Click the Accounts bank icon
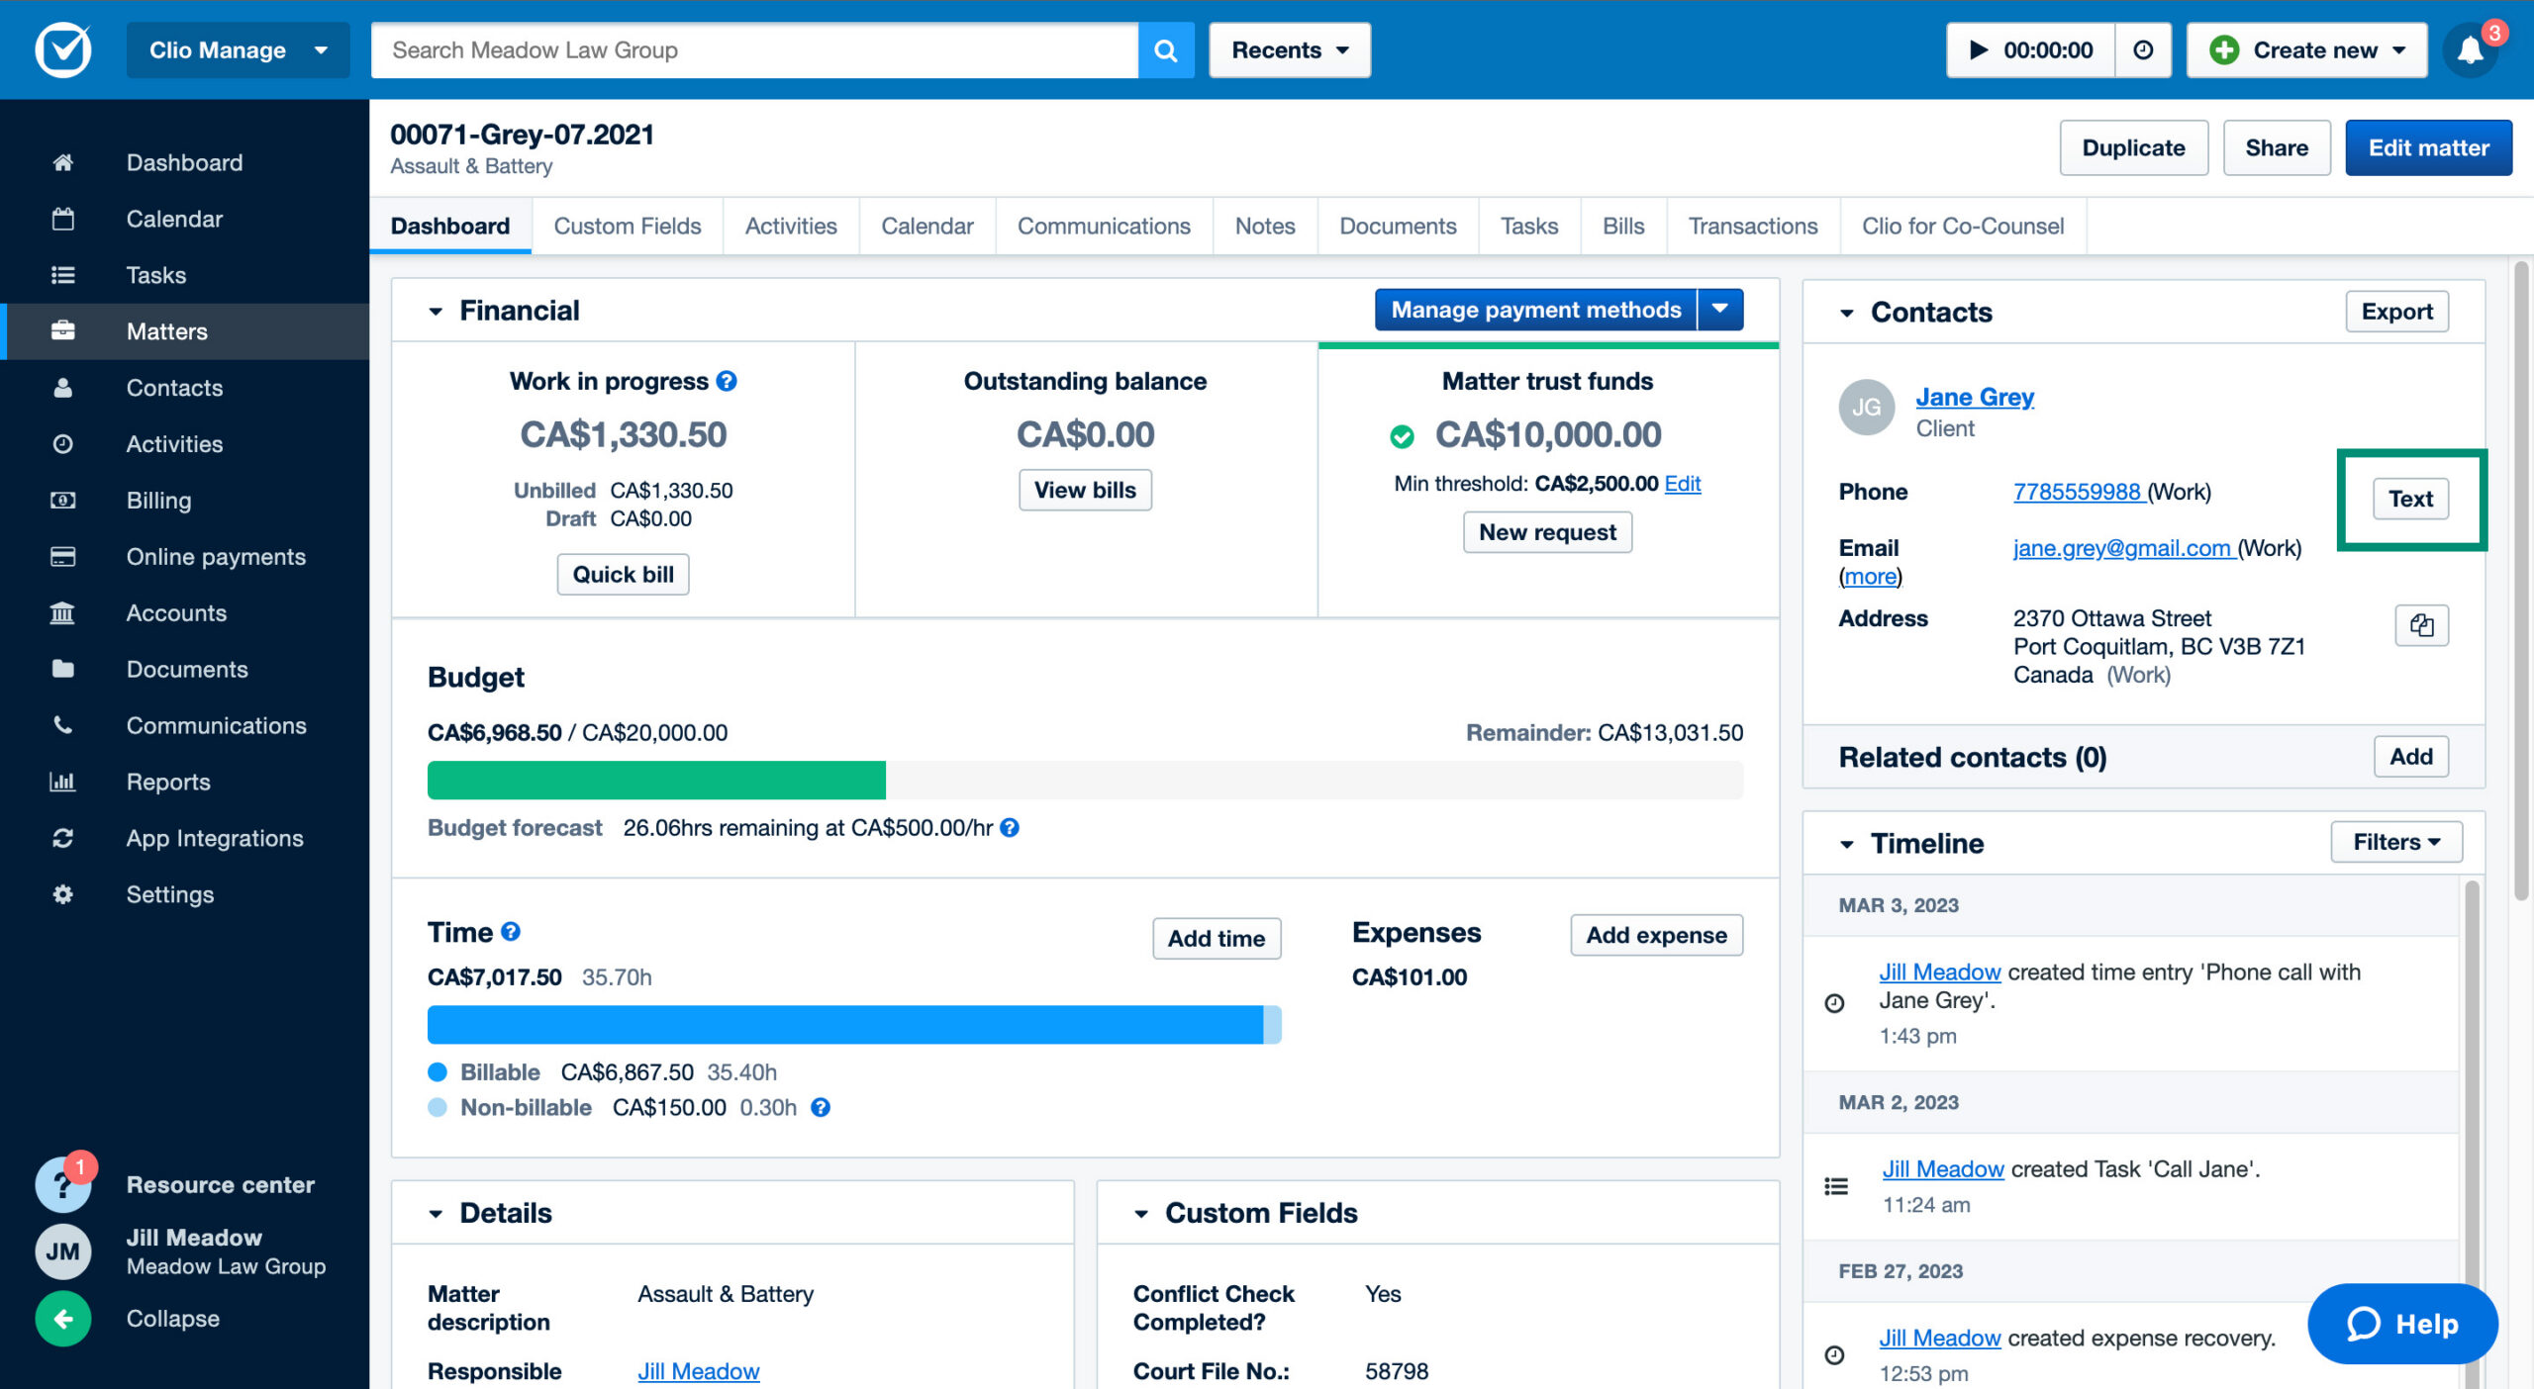Image resolution: width=2534 pixels, height=1389 pixels. (62, 612)
